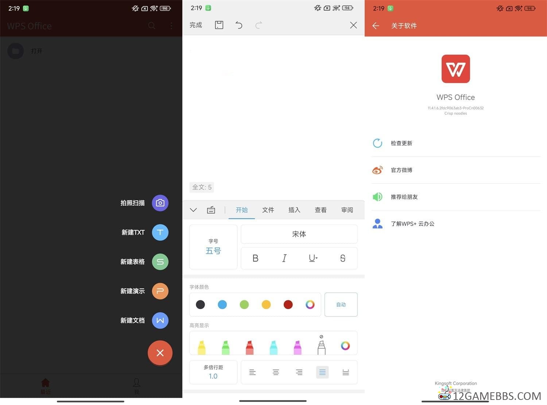Redo the last edit
Viewport: 547px width, 405px height.
tap(259, 25)
